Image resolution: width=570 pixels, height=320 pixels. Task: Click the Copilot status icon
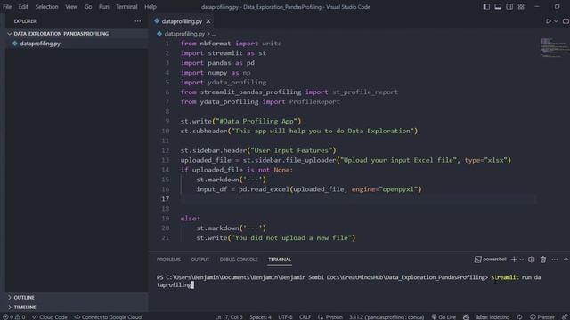tap(466, 316)
